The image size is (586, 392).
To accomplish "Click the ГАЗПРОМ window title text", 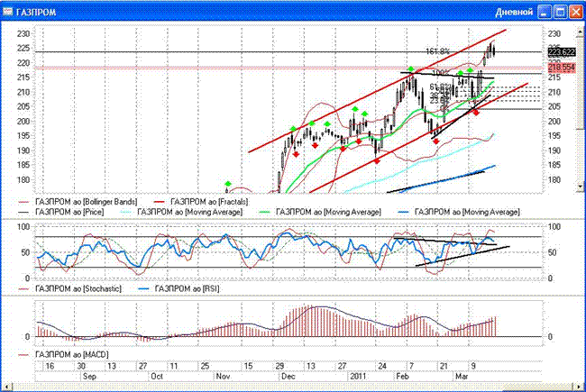I will click(x=36, y=13).
